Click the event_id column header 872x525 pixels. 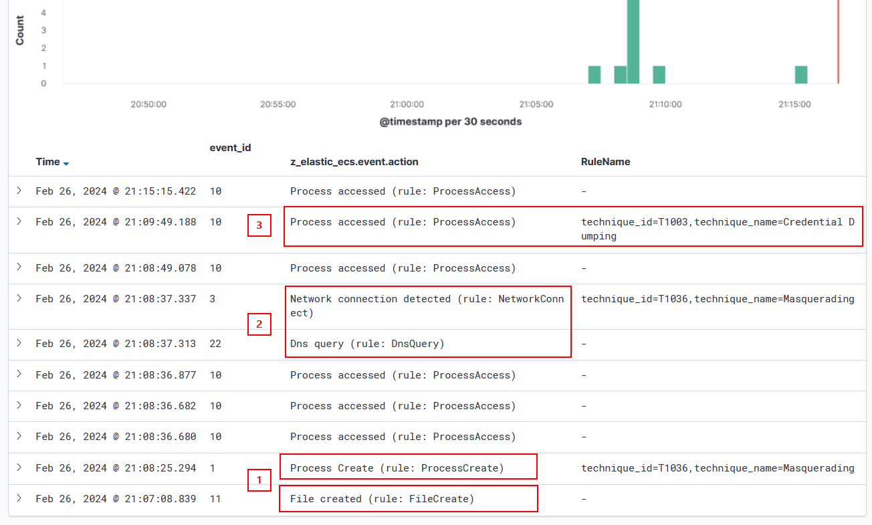[230, 147]
